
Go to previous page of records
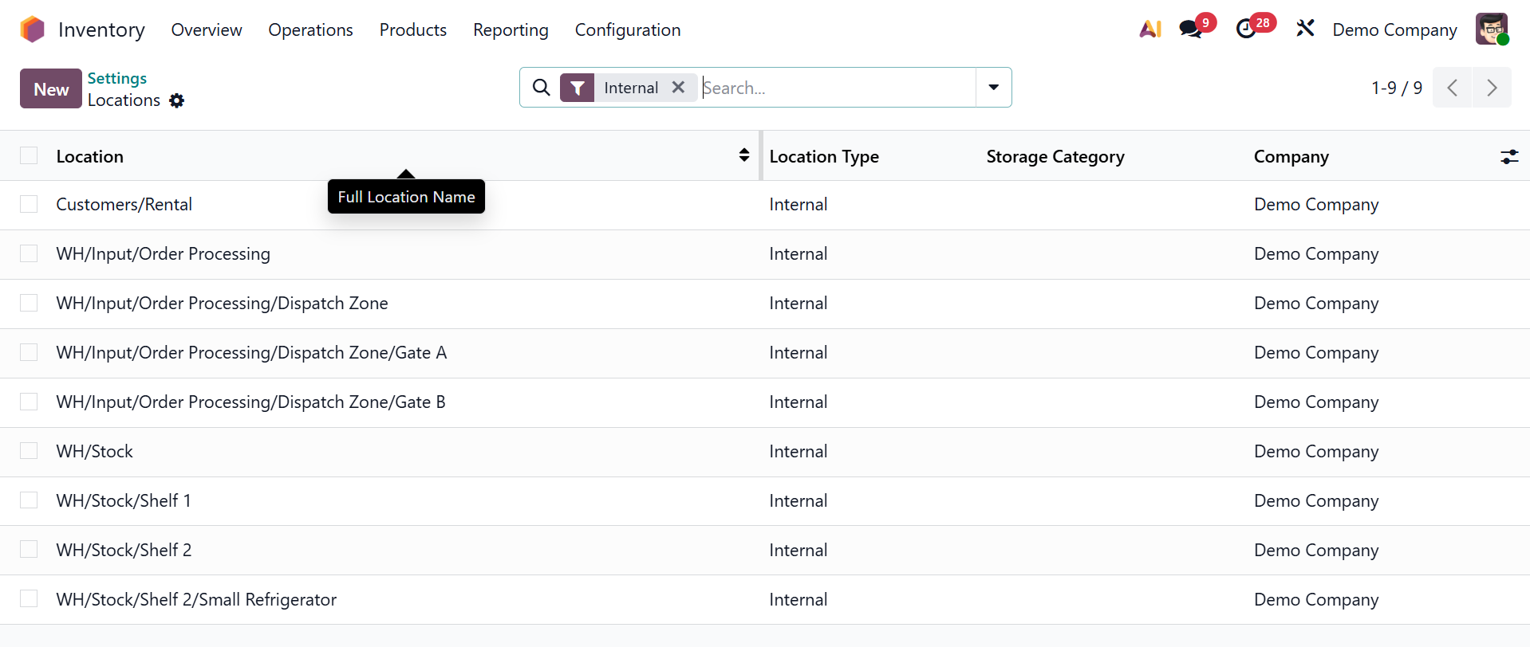click(x=1452, y=88)
